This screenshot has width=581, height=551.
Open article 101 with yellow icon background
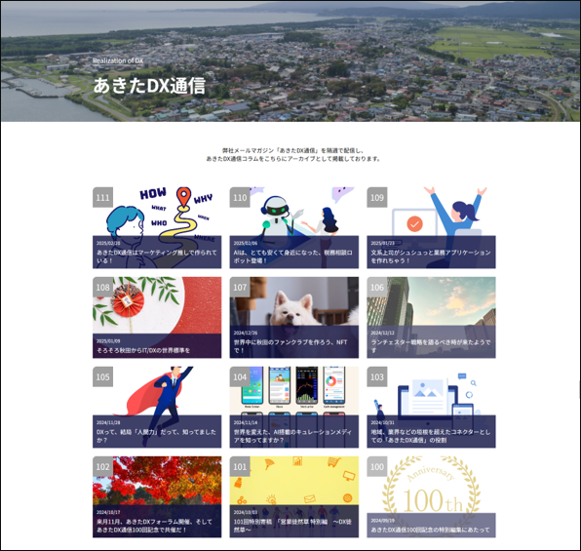coord(293,496)
